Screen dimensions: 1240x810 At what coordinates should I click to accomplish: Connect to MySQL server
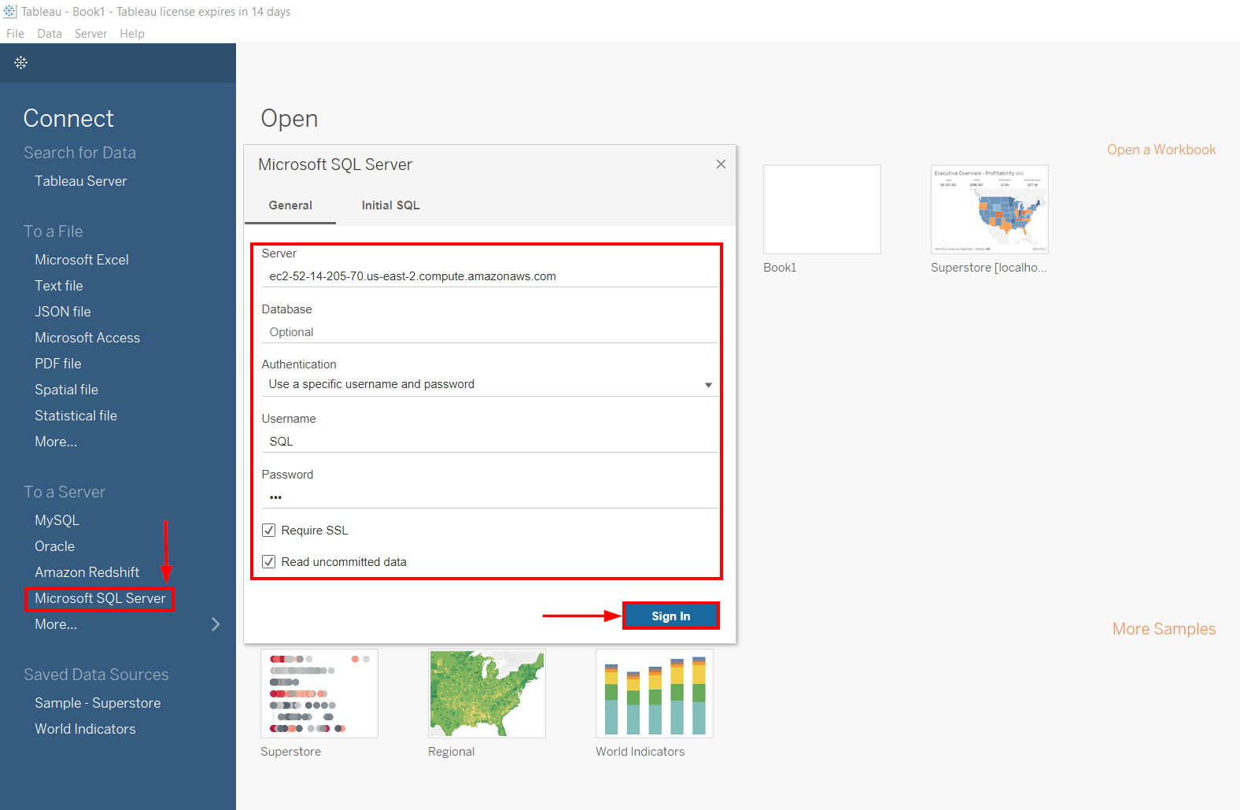click(57, 520)
